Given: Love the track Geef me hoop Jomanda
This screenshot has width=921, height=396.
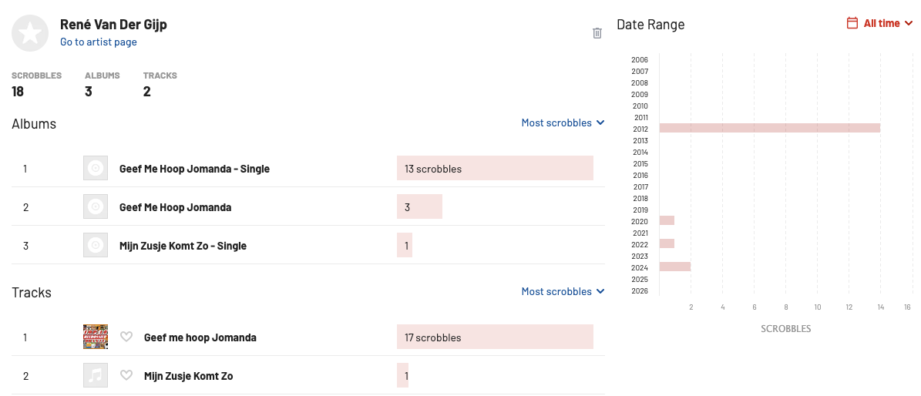Looking at the screenshot, I should point(126,337).
